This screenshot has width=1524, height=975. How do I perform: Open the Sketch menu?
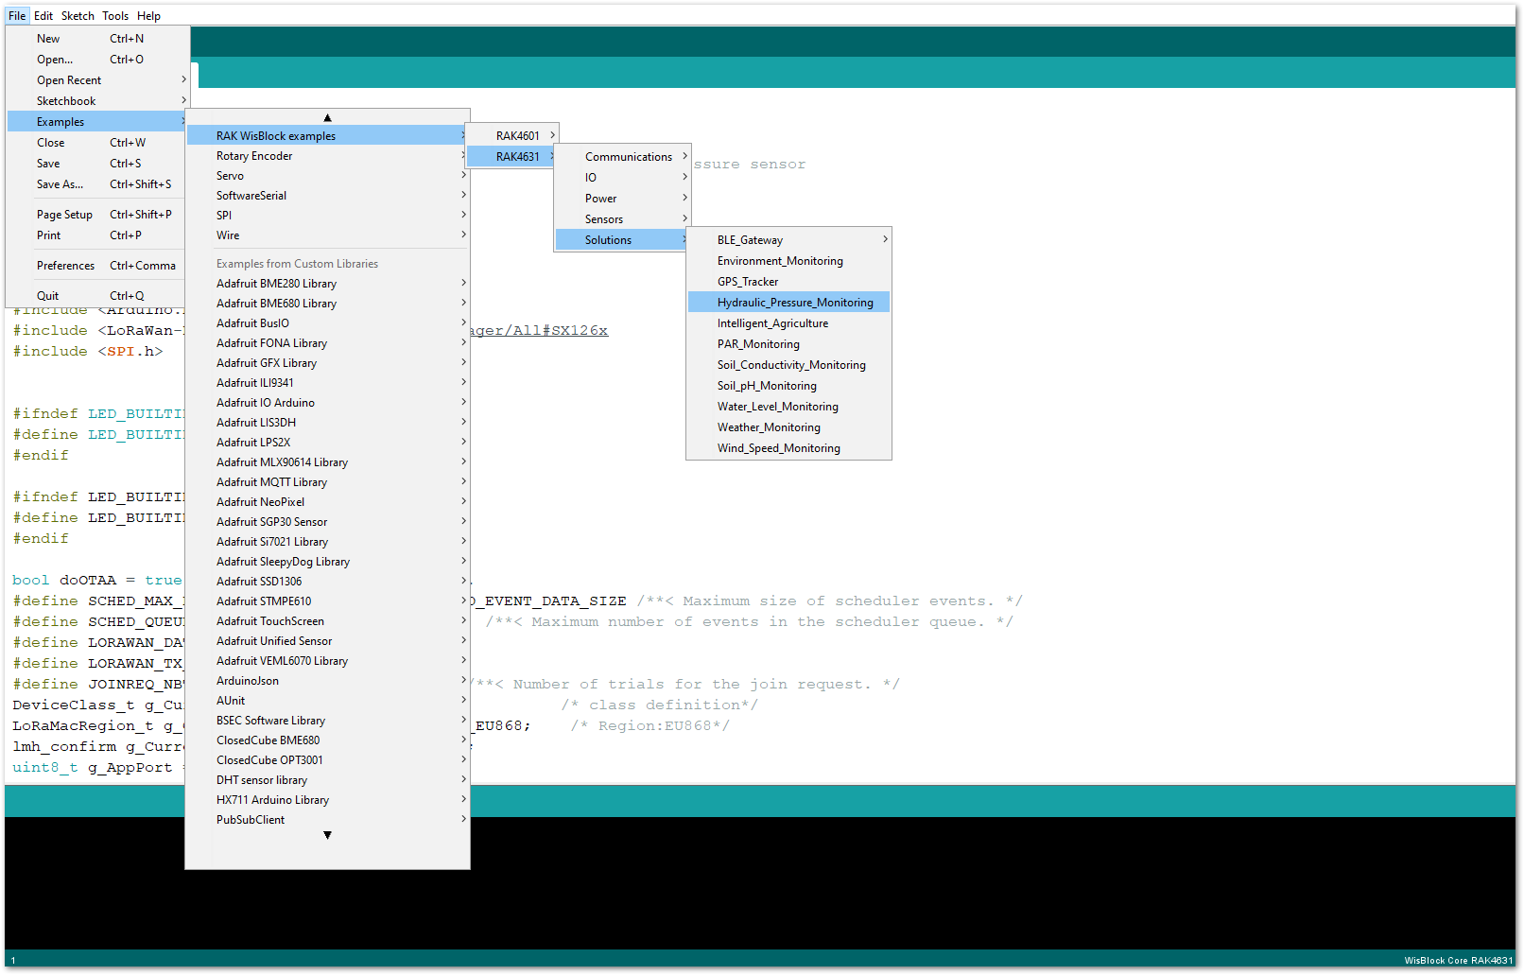(x=78, y=15)
